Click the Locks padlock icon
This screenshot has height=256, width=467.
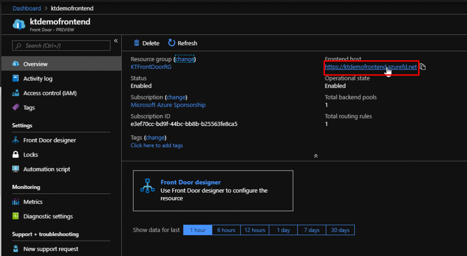pyautogui.click(x=16, y=154)
